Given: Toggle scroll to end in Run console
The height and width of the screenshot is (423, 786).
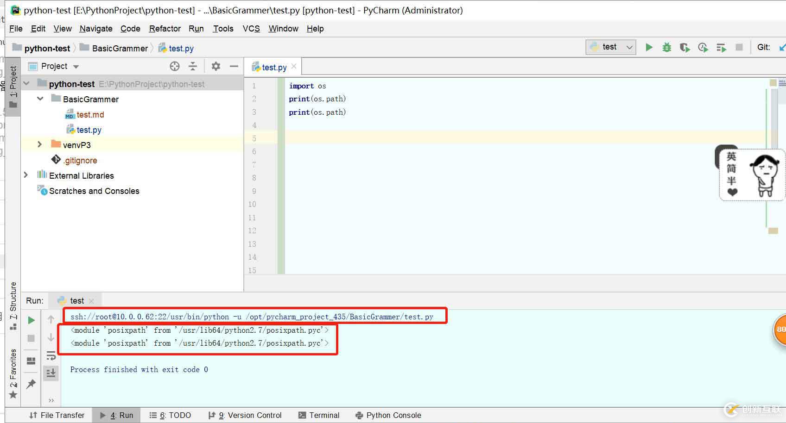Looking at the screenshot, I should [x=51, y=373].
